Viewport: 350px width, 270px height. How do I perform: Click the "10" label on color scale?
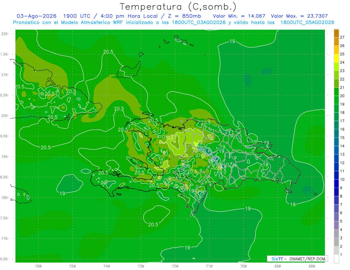[342, 179]
